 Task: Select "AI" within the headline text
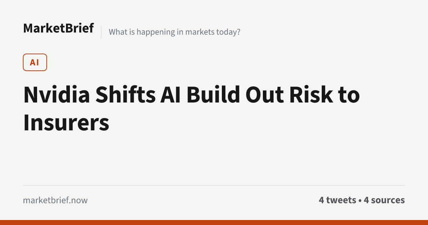(171, 95)
